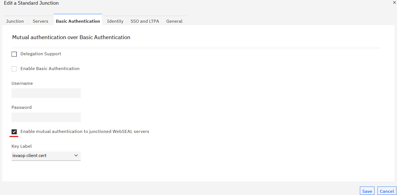Click the Mutual authentication section heading

coord(71,37)
